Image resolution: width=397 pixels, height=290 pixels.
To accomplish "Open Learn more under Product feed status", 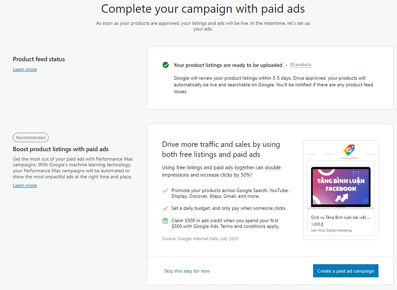I will (x=25, y=69).
